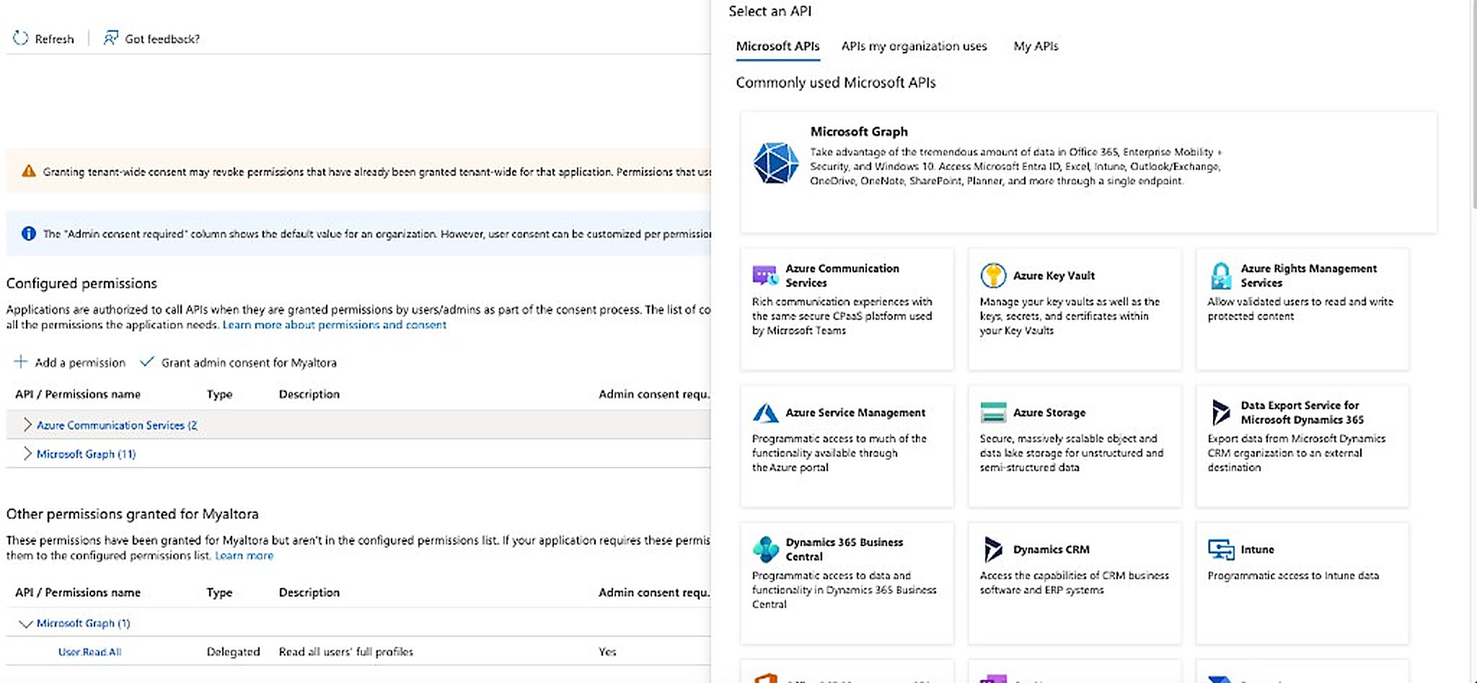Select the Dynamics CRM card title
This screenshot has height=683, width=1477.
(1051, 550)
